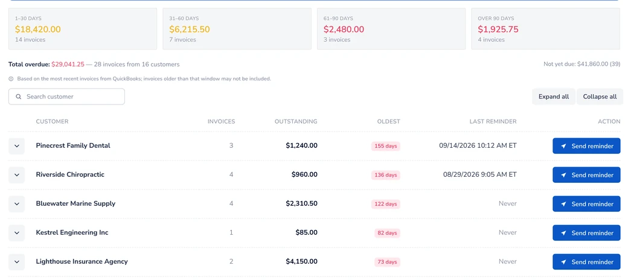Click the Customer column header
The image size is (628, 280).
point(52,121)
